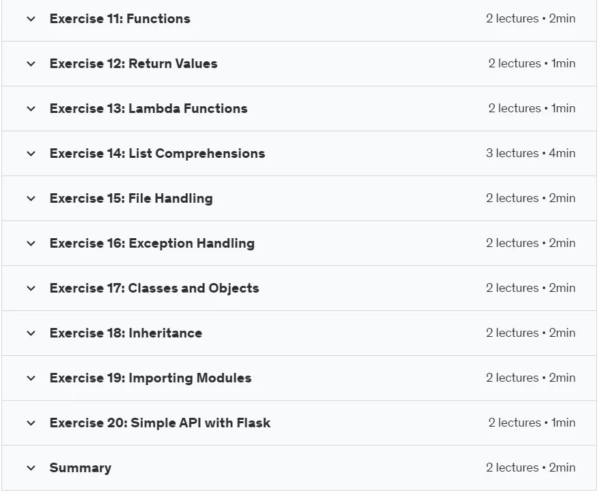Select Exercise 20: Simple API with Flask

pos(160,423)
